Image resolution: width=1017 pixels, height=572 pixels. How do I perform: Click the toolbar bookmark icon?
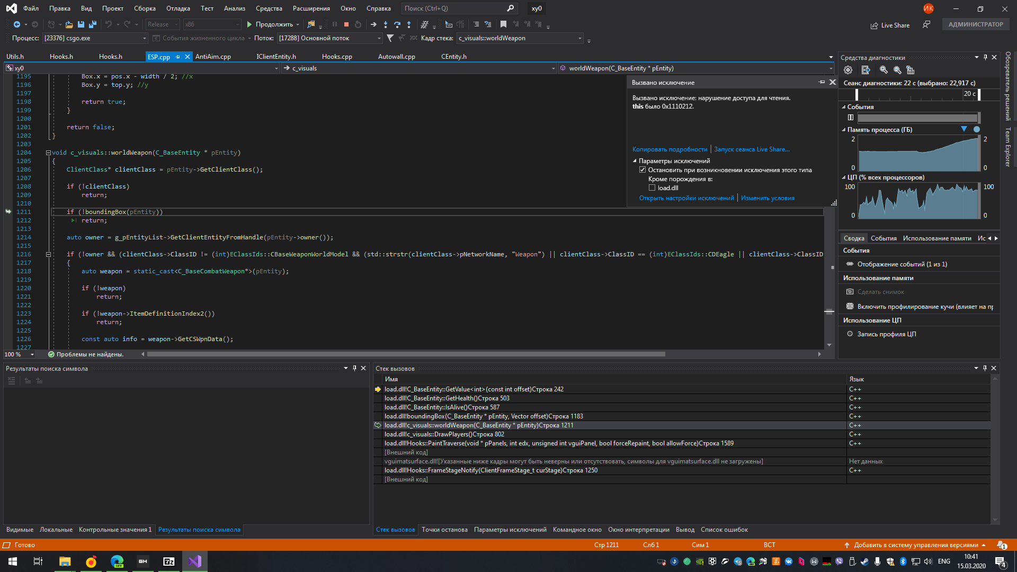(503, 24)
